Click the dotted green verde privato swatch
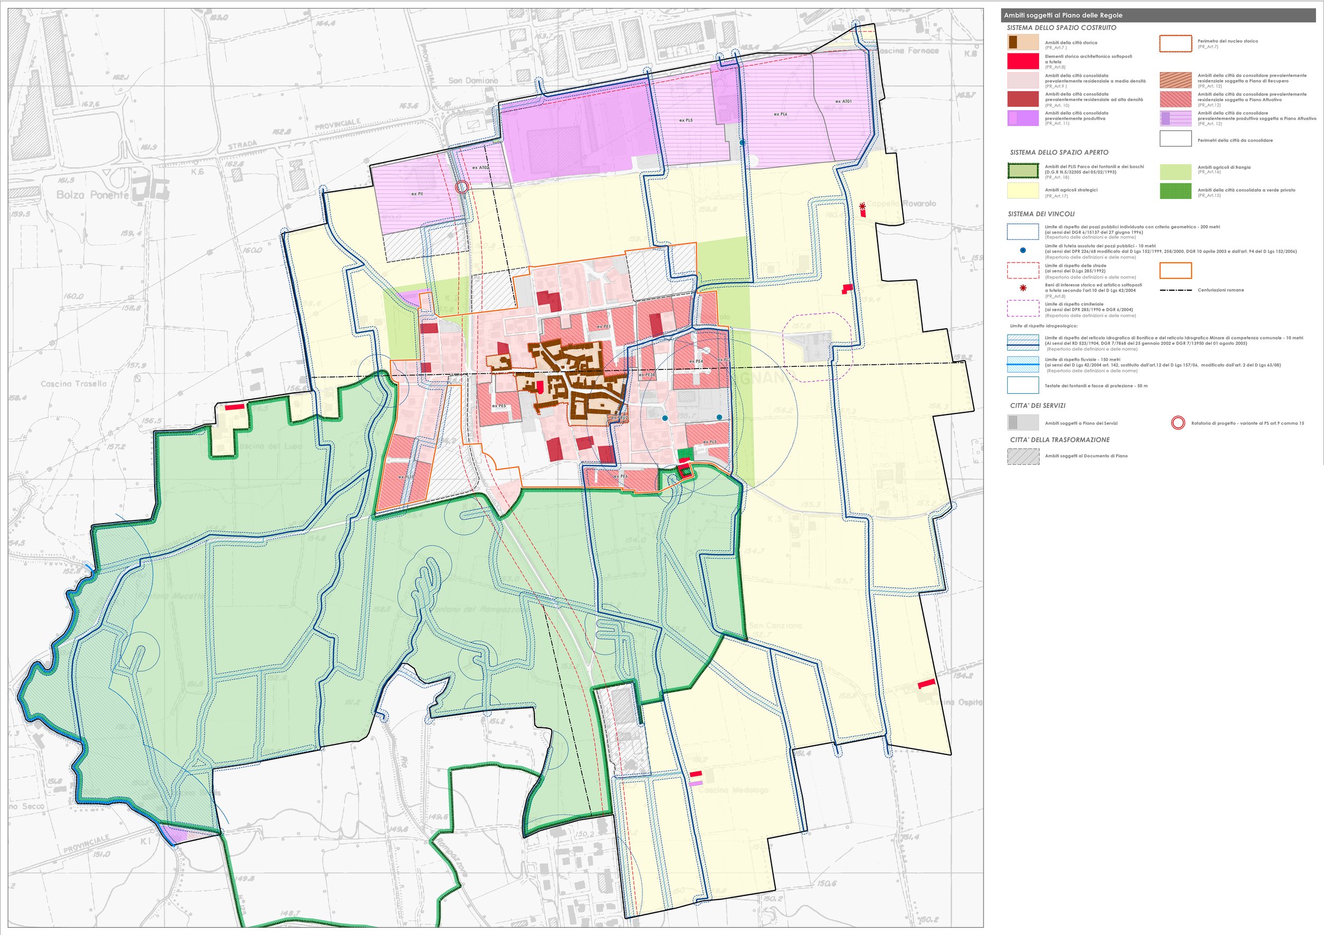This screenshot has width=1324, height=935. click(x=1175, y=191)
